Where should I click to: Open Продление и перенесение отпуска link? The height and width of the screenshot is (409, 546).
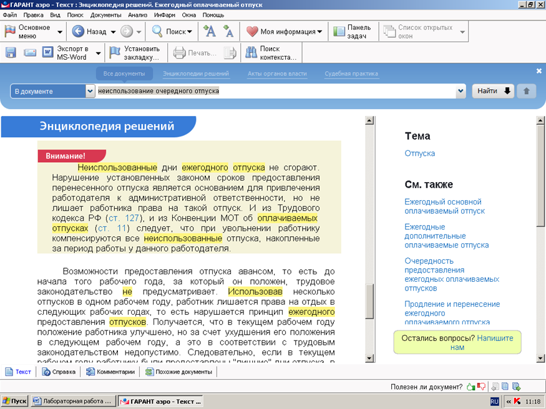(x=452, y=312)
